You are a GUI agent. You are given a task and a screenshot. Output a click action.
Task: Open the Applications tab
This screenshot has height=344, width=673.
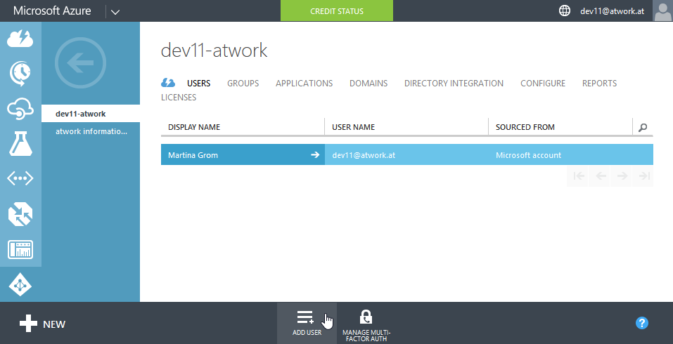coord(304,83)
